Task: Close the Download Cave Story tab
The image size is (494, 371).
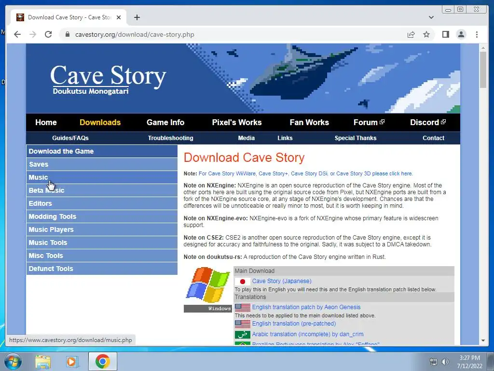Action: click(119, 17)
